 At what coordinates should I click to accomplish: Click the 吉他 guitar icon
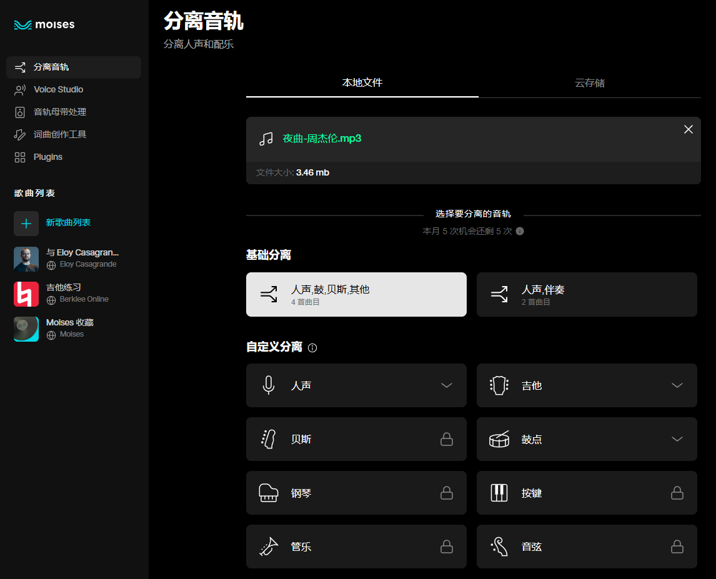click(498, 385)
